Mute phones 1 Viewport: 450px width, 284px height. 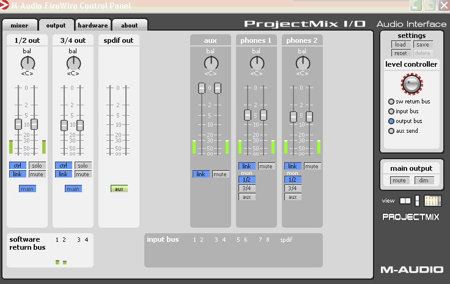point(267,166)
